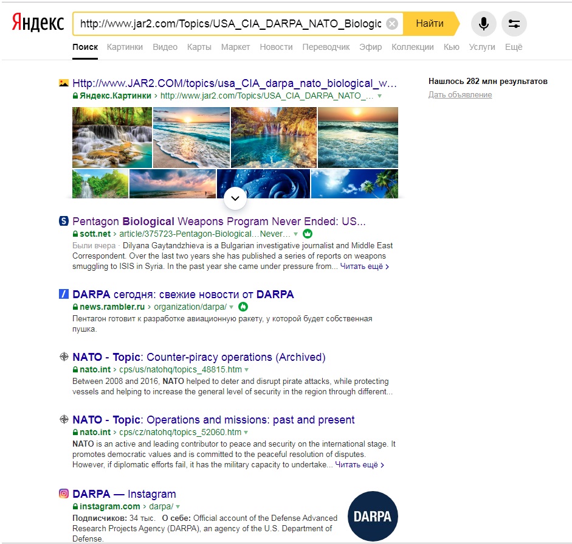This screenshot has width=572, height=544.
Task: Open the stormy sea sunset thumbnail
Action: (x=358, y=138)
